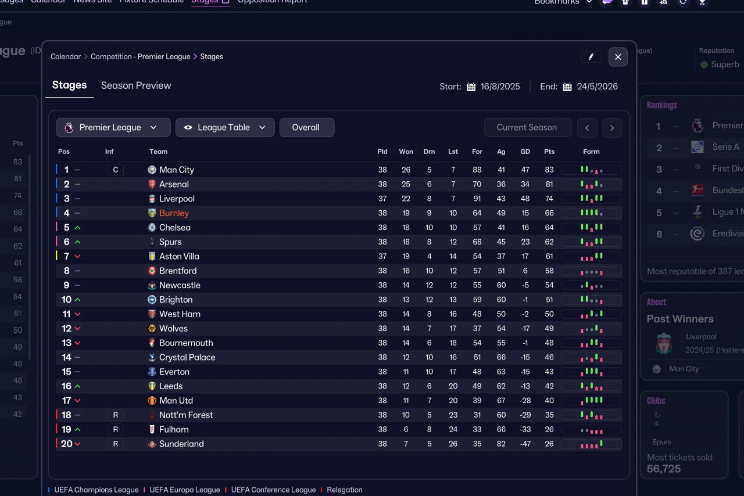744x496 pixels.
Task: Click the Calendar breadcrumb link
Action: 66,57
